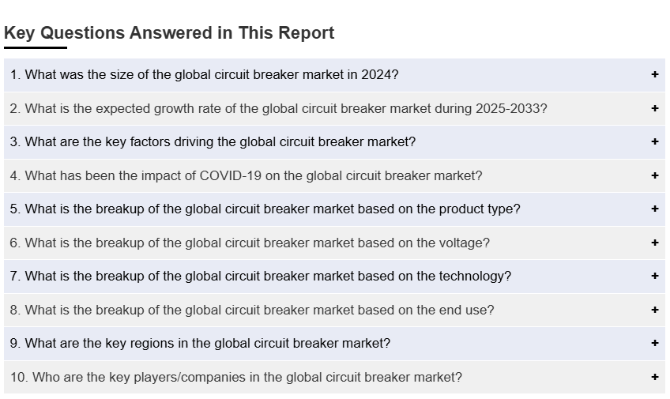Click plus icon beside key regions question
The width and height of the screenshot is (670, 399).
[654, 344]
